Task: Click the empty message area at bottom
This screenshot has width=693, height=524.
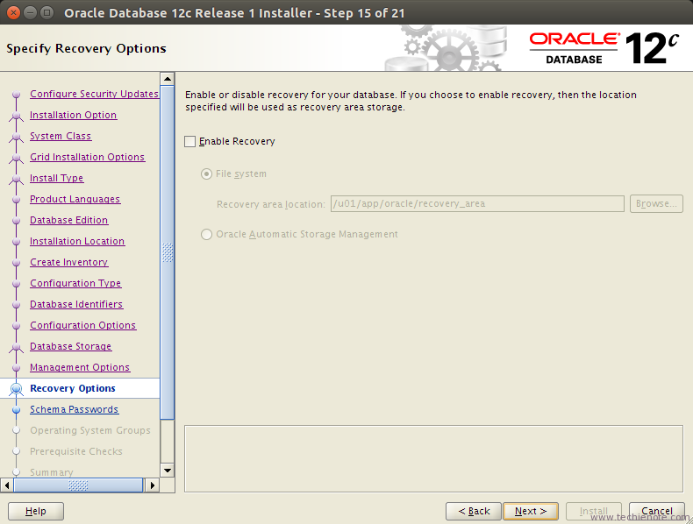Action: click(x=433, y=458)
